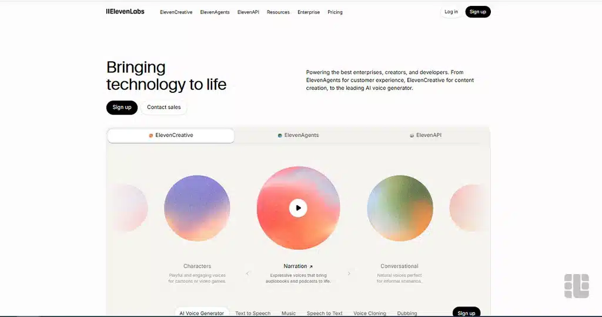The width and height of the screenshot is (602, 317).
Task: Click the gray ElevenAPI tab icon
Action: (412, 136)
